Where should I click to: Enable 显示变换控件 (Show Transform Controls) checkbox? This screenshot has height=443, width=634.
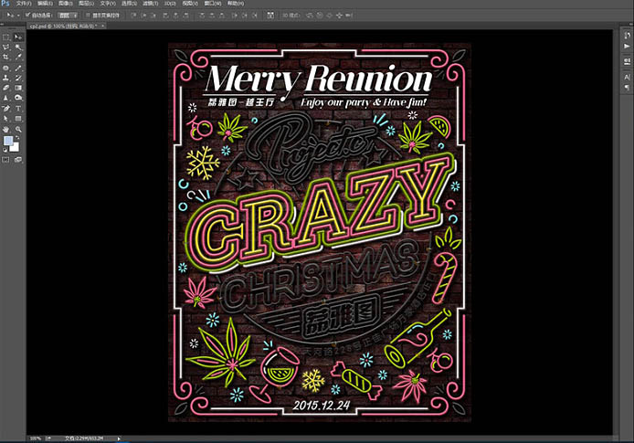[x=90, y=16]
